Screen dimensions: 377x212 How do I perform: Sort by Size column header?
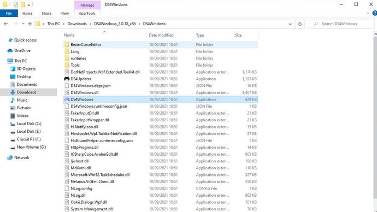(x=246, y=35)
